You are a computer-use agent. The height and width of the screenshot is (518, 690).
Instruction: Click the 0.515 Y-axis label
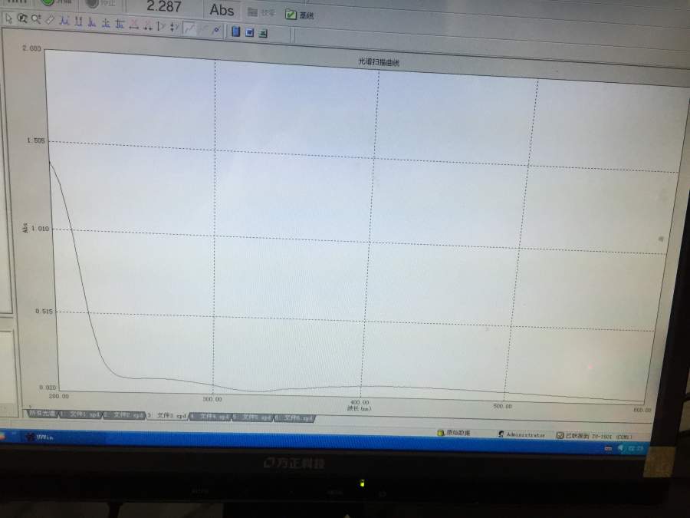tap(44, 311)
